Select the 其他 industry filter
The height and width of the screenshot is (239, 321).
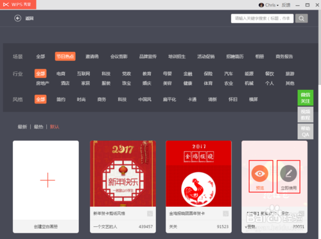[290, 83]
